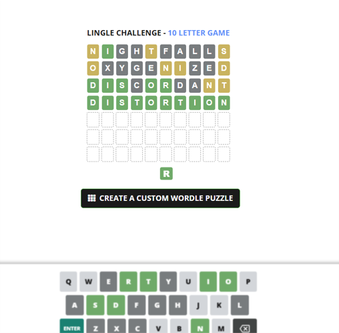This screenshot has height=333, width=339.
Task: Click the grid icon on custom puzzle button
Action: pyautogui.click(x=91, y=198)
